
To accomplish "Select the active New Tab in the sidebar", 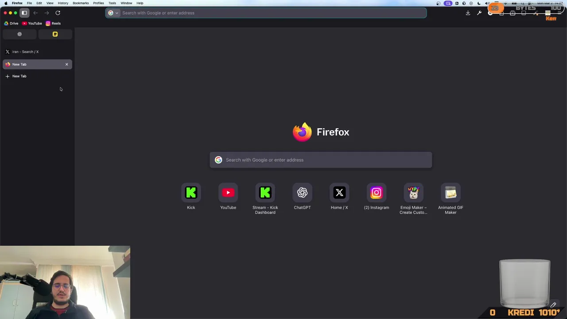I will (37, 64).
